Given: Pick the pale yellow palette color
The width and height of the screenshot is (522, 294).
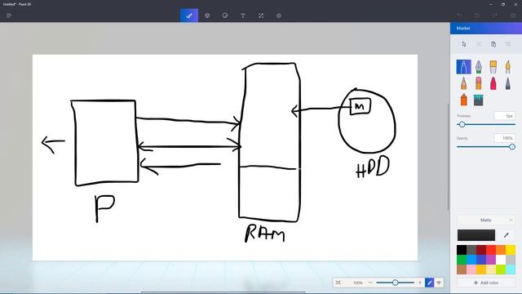Looking at the screenshot, I should (491, 269).
